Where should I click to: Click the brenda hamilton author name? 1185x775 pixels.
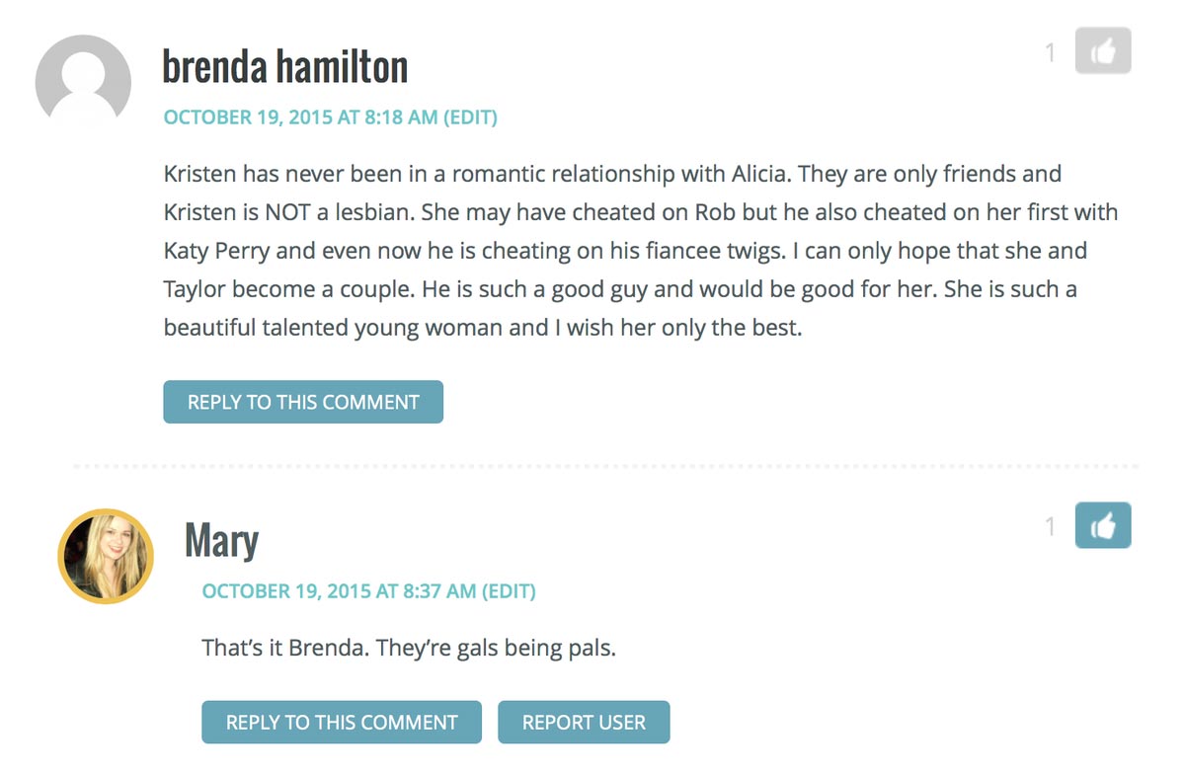coord(284,67)
